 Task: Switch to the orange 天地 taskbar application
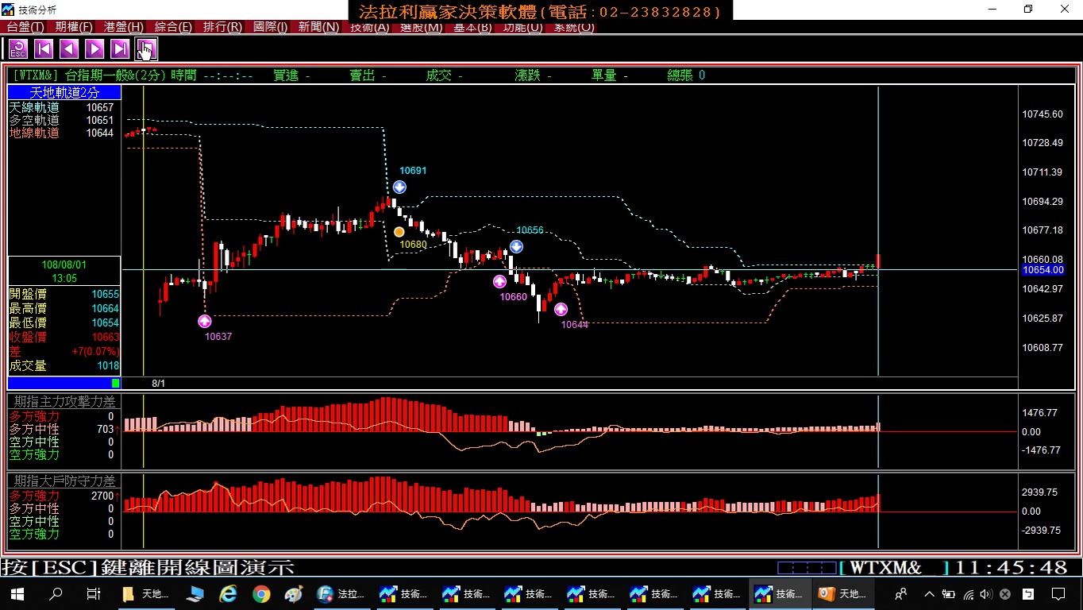(x=844, y=593)
